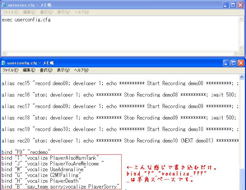Screen dimensions: 246x190
Task: Click the PlayerDeath bind line
Action: pos(41,181)
